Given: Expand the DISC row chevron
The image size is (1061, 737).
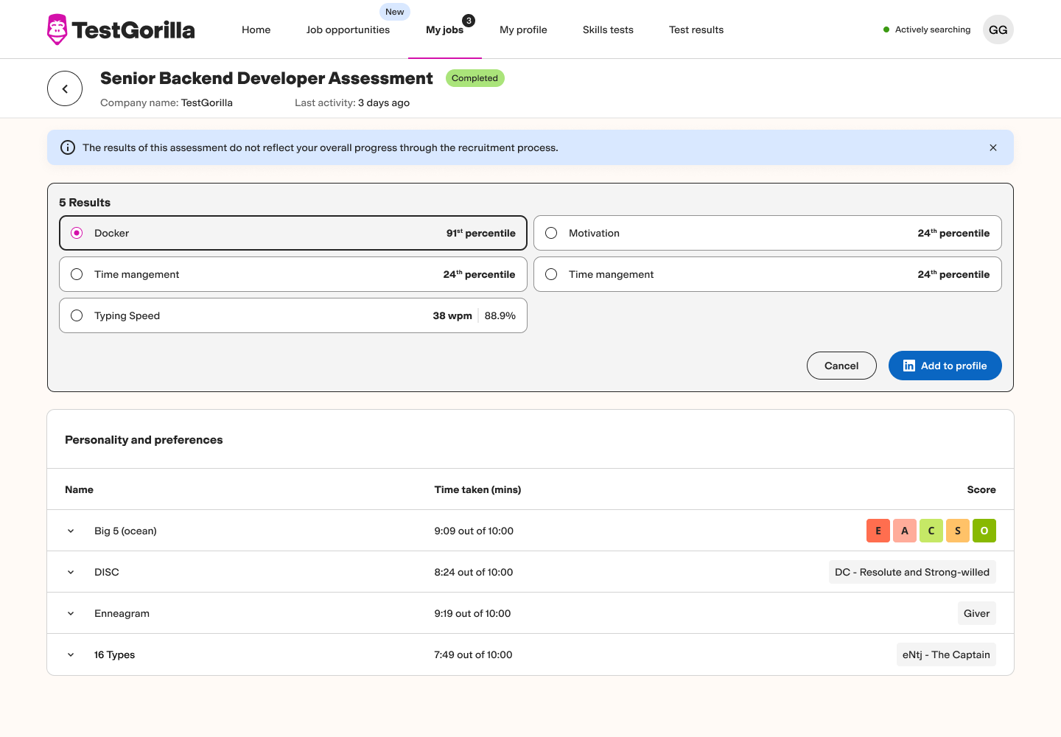Looking at the screenshot, I should pos(71,572).
